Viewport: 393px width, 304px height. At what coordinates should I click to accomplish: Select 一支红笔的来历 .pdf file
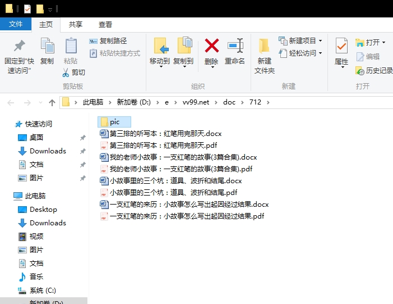coord(182,216)
